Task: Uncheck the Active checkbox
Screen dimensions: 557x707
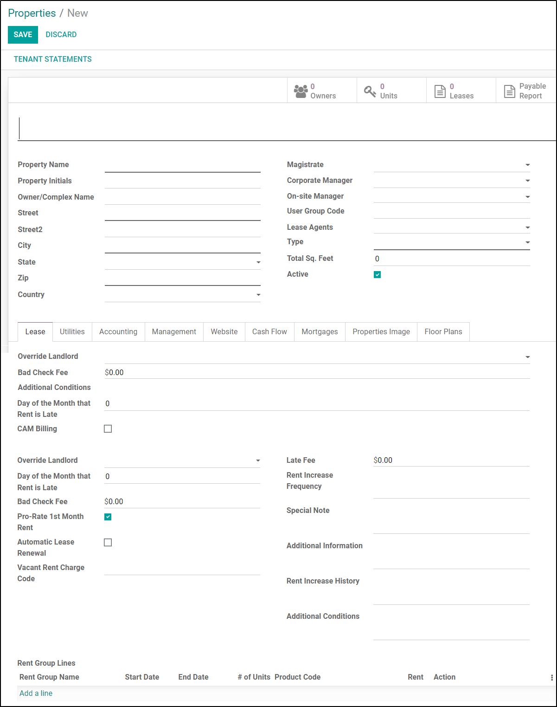Action: [x=378, y=275]
